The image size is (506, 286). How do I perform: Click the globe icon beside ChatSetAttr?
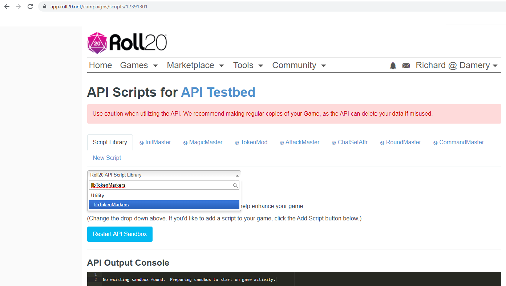pyautogui.click(x=334, y=143)
